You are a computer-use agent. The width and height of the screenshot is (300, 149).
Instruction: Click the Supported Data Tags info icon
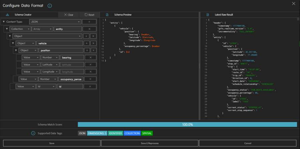pos(33,133)
